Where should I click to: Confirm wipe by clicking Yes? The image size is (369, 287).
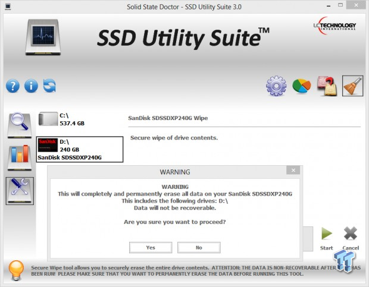(x=151, y=248)
